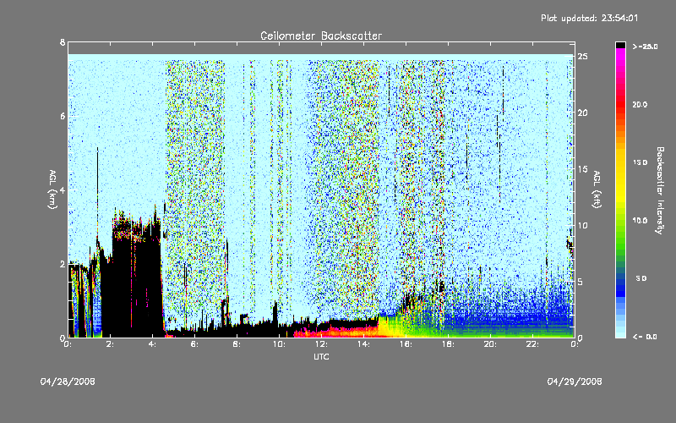Click the "18:" hour tick on the UTC axis
The width and height of the screenshot is (676, 423).
coord(448,344)
